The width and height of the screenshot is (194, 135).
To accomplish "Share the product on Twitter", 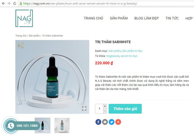I will pos(112,122).
